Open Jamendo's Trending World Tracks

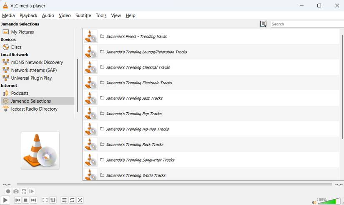click(211, 174)
